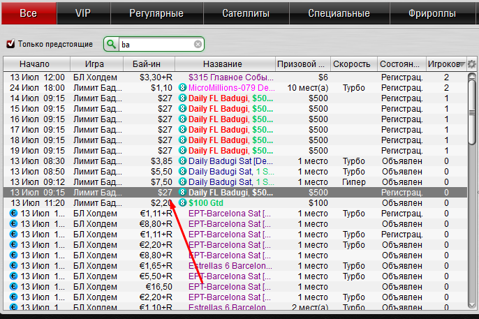
Task: Sort tournaments by 'Бай-ин' column header
Action: [x=145, y=64]
